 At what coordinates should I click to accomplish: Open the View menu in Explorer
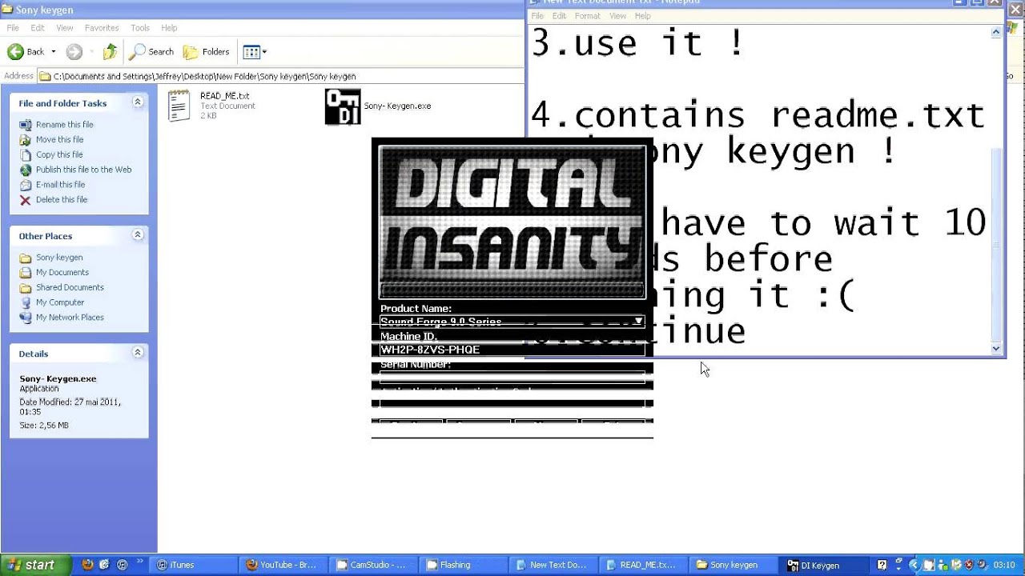coord(65,28)
